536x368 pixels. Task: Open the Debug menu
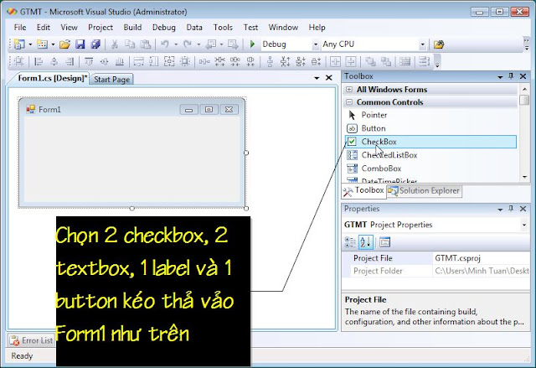(x=164, y=28)
